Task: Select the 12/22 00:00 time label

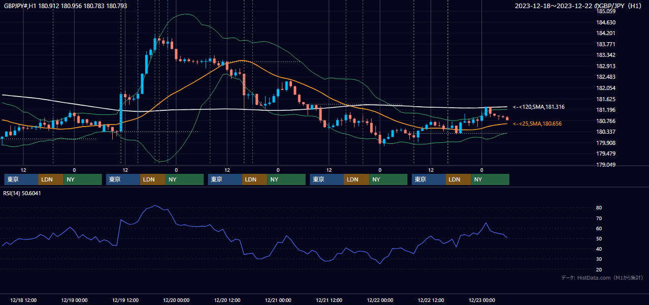Action: (380, 300)
